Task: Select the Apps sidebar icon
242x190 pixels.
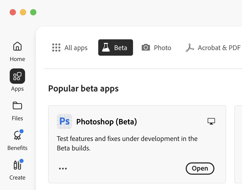Action: (x=17, y=76)
